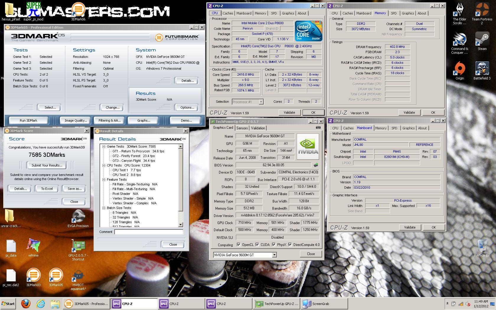This screenshot has height=310, width=496.
Task: Open SPD tab in CPU-Z Memory window
Action: point(394,13)
